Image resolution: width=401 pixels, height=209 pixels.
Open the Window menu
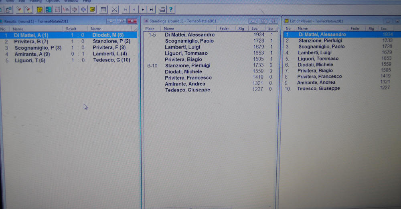[x=71, y=1]
